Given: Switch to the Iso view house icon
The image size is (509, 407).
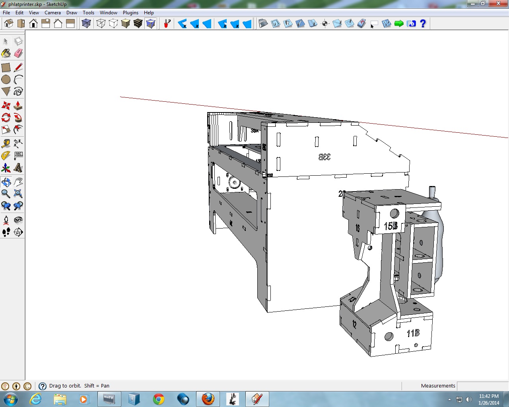Looking at the screenshot, I should (9, 24).
